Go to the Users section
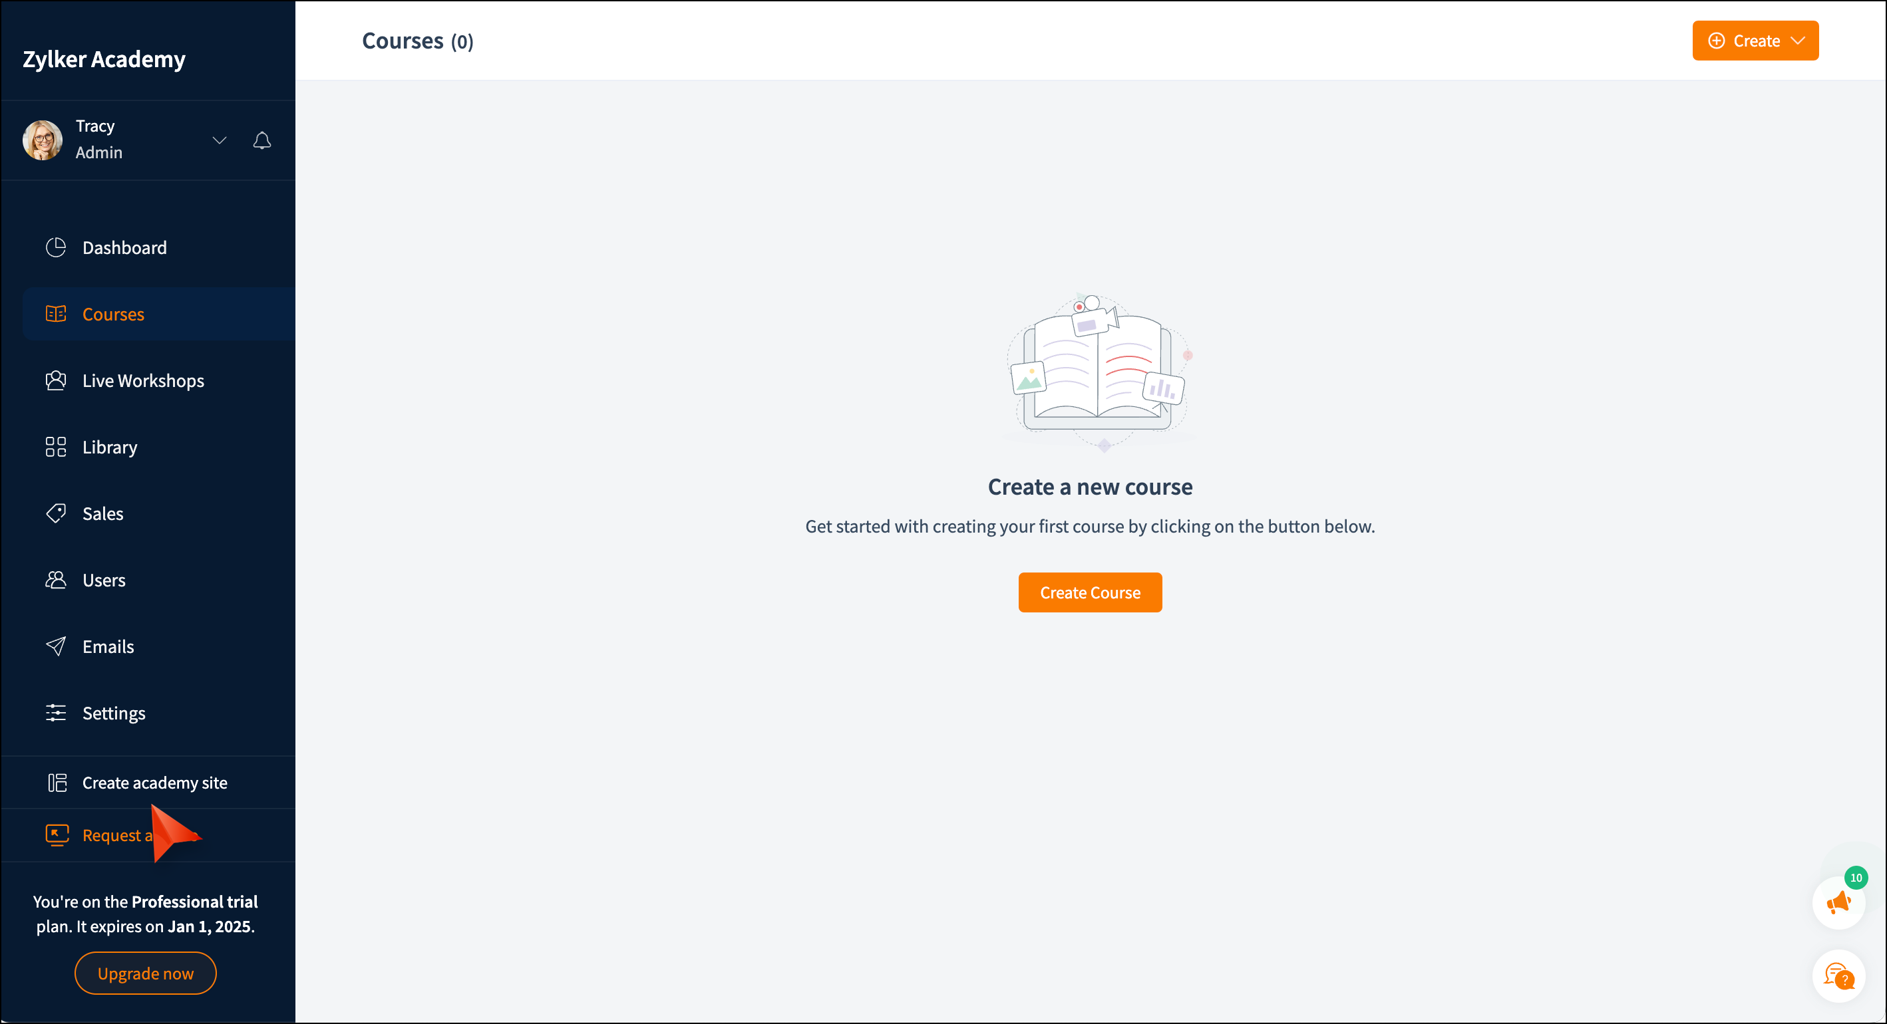 103,580
